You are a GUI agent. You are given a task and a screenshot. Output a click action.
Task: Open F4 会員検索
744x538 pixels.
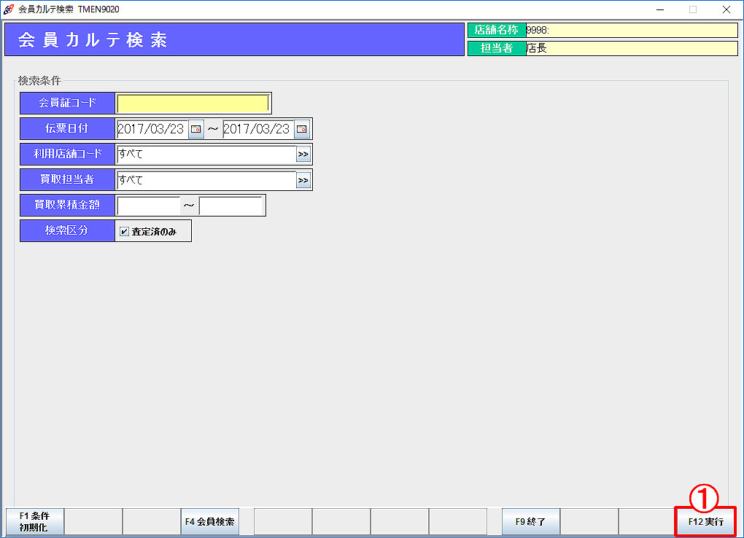tap(210, 521)
